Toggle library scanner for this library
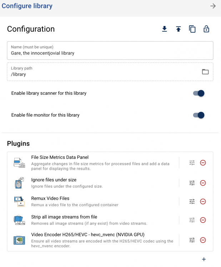This screenshot has height=267, width=221. click(x=199, y=93)
